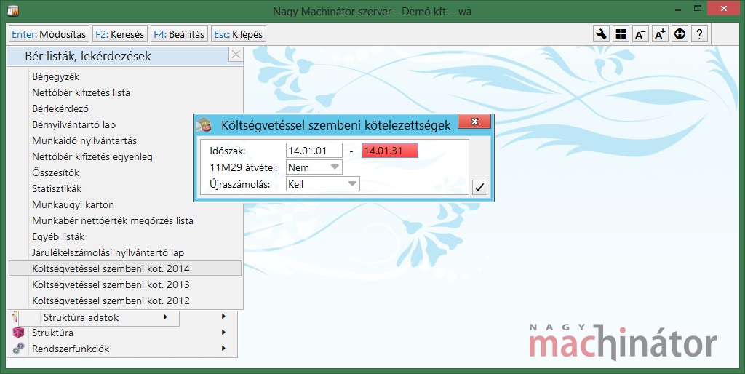Expand the Struktúra adatok submenu arrow

pyautogui.click(x=165, y=317)
